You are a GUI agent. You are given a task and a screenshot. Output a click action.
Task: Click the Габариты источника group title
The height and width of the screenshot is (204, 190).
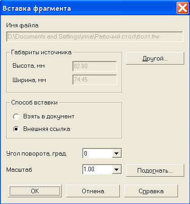pyautogui.click(x=42, y=52)
